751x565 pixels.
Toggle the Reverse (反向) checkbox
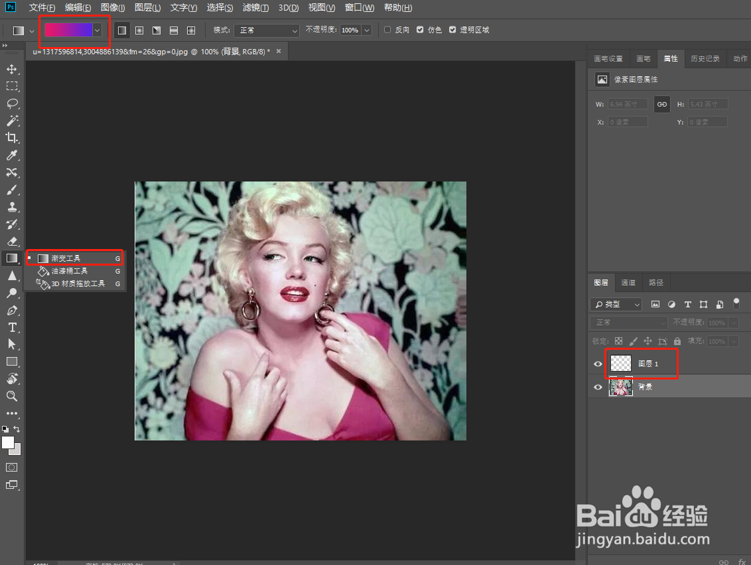coord(387,30)
